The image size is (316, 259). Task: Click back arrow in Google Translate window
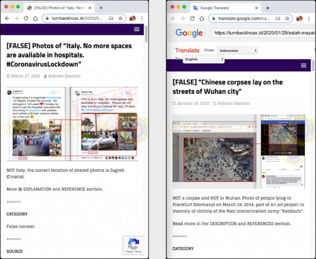coord(173,19)
